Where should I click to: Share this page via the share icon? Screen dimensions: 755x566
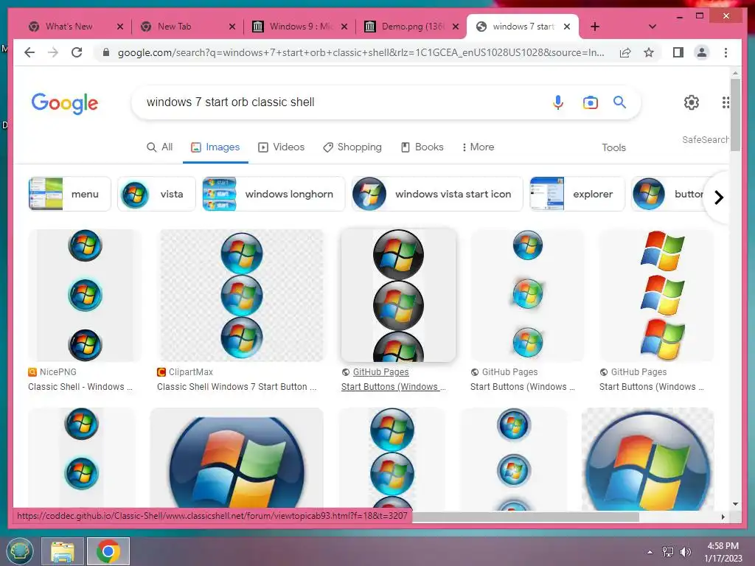625,52
